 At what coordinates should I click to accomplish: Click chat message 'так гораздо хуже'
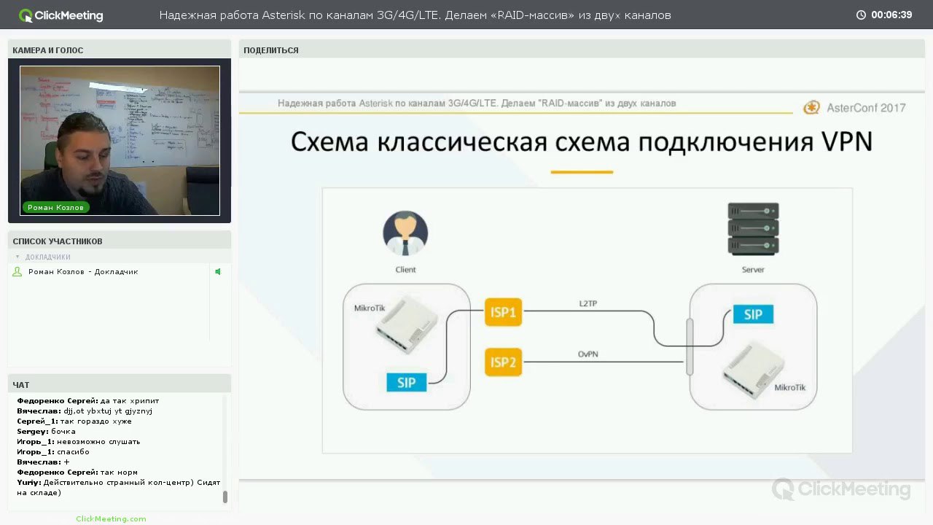96,421
